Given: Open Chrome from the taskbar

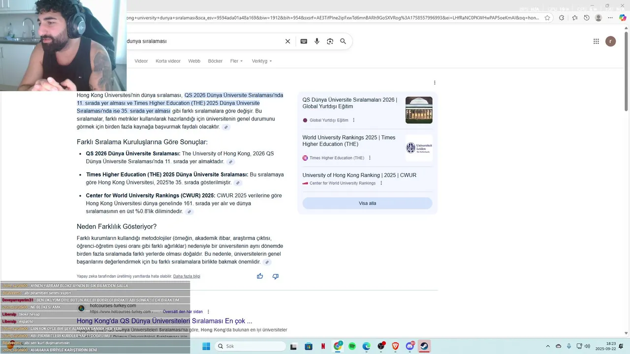Looking at the screenshot, I should coord(338,346).
